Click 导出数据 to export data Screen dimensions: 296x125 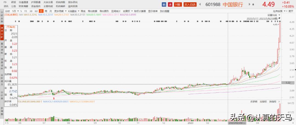(92, 11)
